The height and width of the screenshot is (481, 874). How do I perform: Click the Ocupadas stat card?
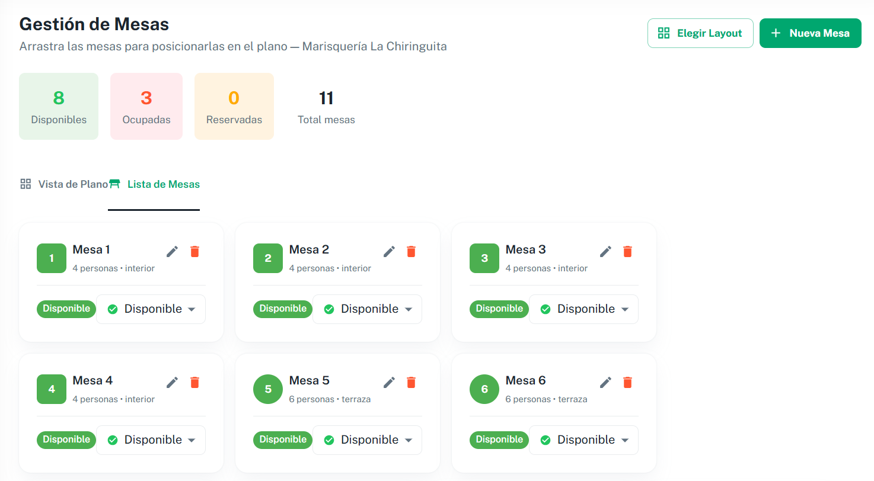[x=146, y=107]
